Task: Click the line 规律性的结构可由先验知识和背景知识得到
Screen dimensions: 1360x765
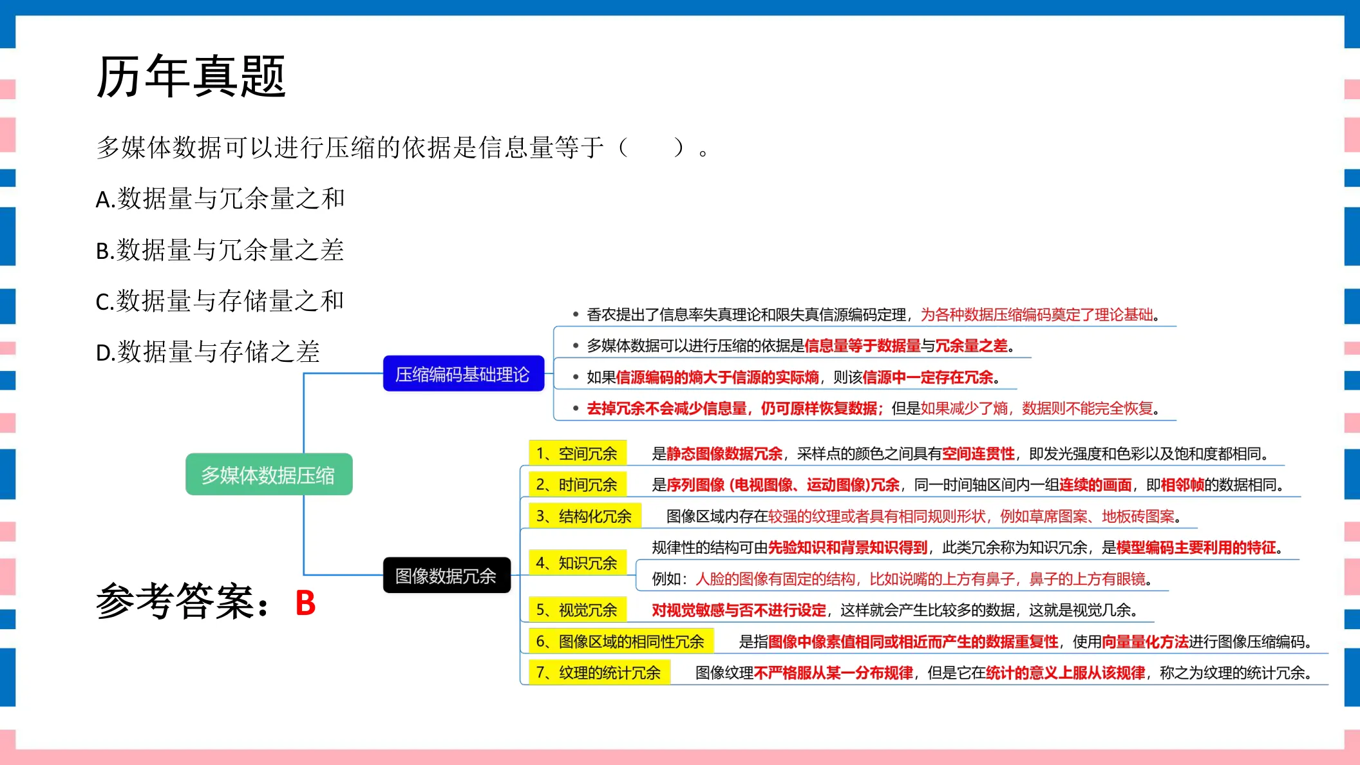Action: (x=968, y=547)
